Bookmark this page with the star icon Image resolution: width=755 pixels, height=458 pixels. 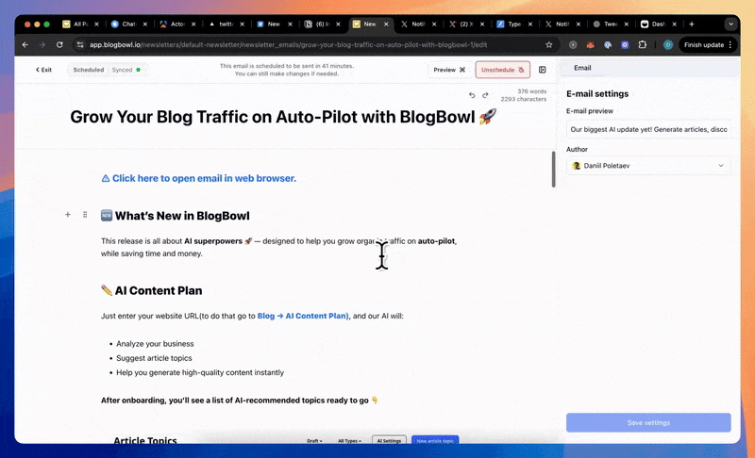click(549, 44)
